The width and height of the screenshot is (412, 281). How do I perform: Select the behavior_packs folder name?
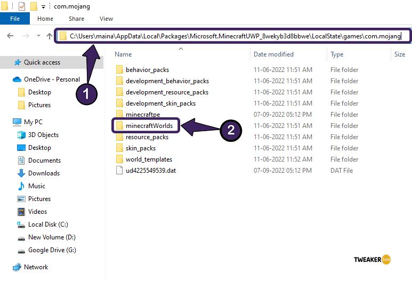(148, 70)
